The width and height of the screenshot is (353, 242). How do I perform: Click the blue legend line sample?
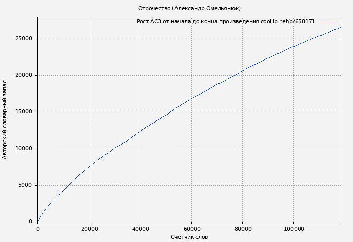(x=327, y=22)
